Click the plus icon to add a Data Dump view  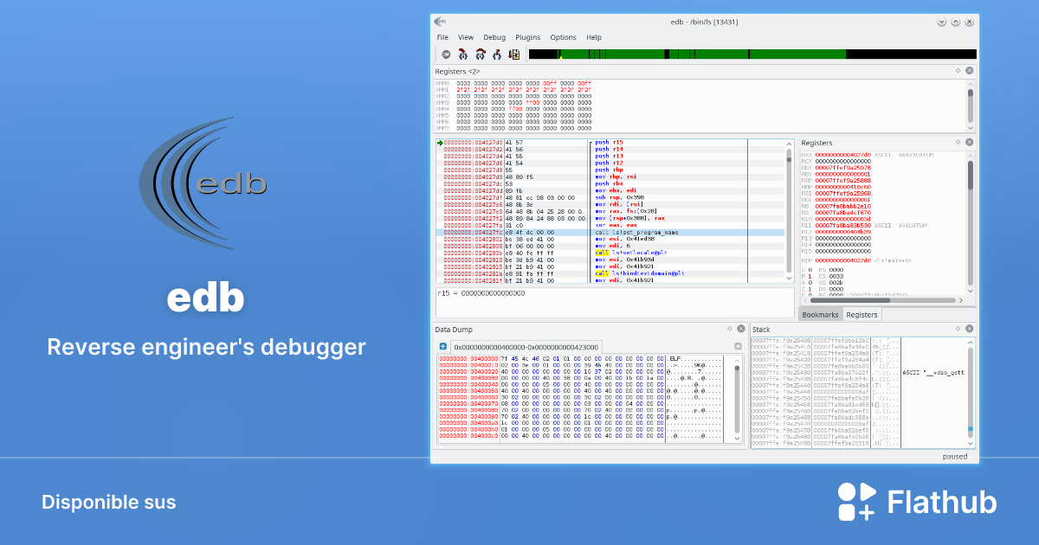pyautogui.click(x=443, y=347)
